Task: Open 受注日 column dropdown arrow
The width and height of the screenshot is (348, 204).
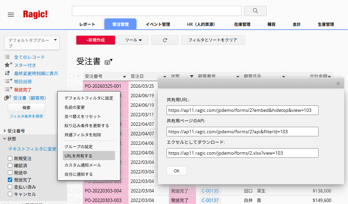Action: click(x=165, y=76)
